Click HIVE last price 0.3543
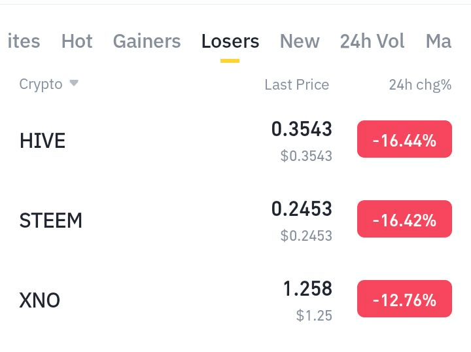Screen dimensions: 471x352 (302, 130)
